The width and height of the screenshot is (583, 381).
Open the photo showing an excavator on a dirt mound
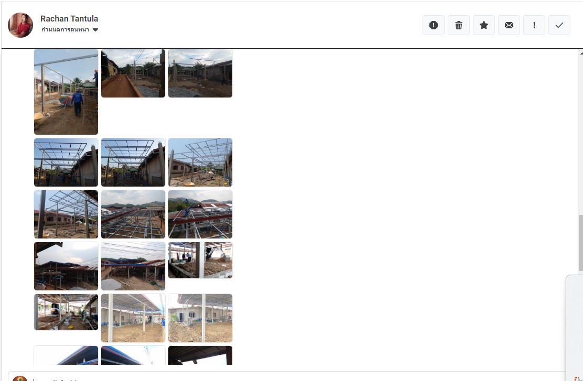200,260
